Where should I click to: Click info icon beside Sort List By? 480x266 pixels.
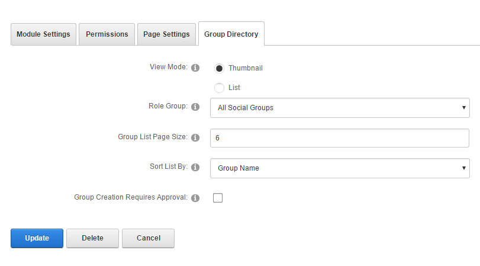point(195,168)
